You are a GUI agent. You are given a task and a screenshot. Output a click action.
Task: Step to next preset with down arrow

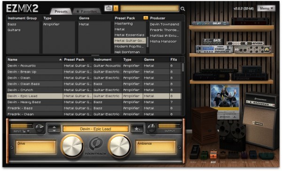pyautogui.click(x=54, y=131)
